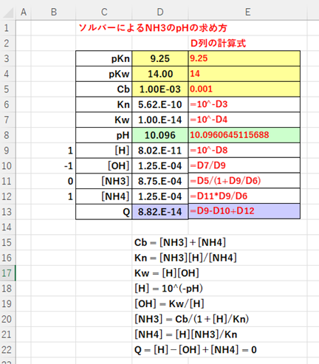Click cell D10 showing 1.25.E-04
This screenshot has width=319, height=364.
click(x=160, y=165)
